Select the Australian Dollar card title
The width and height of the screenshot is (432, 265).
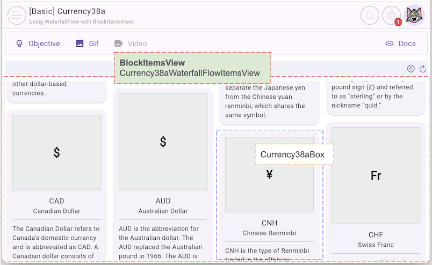tap(163, 211)
